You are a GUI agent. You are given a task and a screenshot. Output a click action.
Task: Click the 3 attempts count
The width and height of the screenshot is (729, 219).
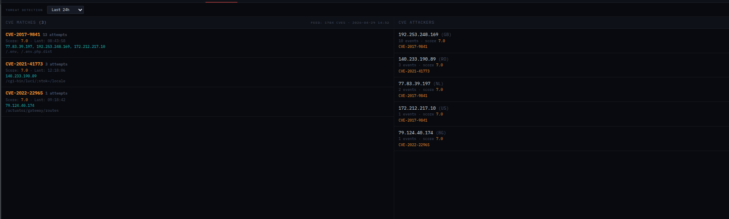point(56,64)
